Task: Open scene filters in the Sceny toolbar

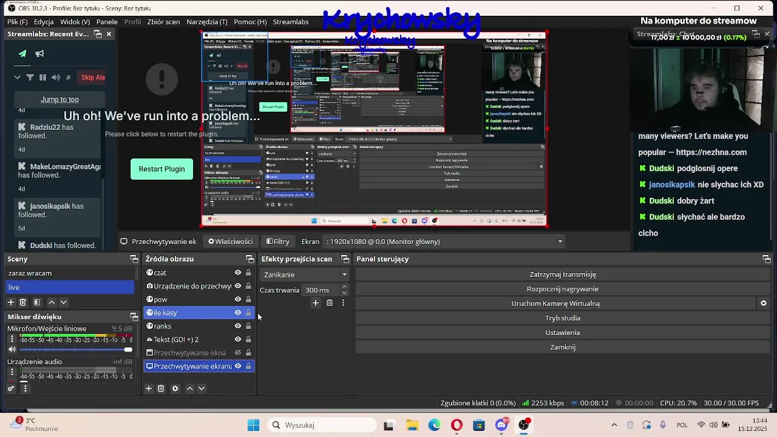Action: 37,302
